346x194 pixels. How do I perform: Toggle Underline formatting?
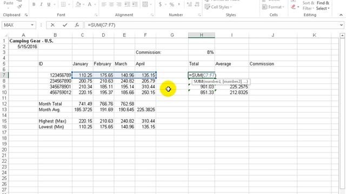pos(49,4)
